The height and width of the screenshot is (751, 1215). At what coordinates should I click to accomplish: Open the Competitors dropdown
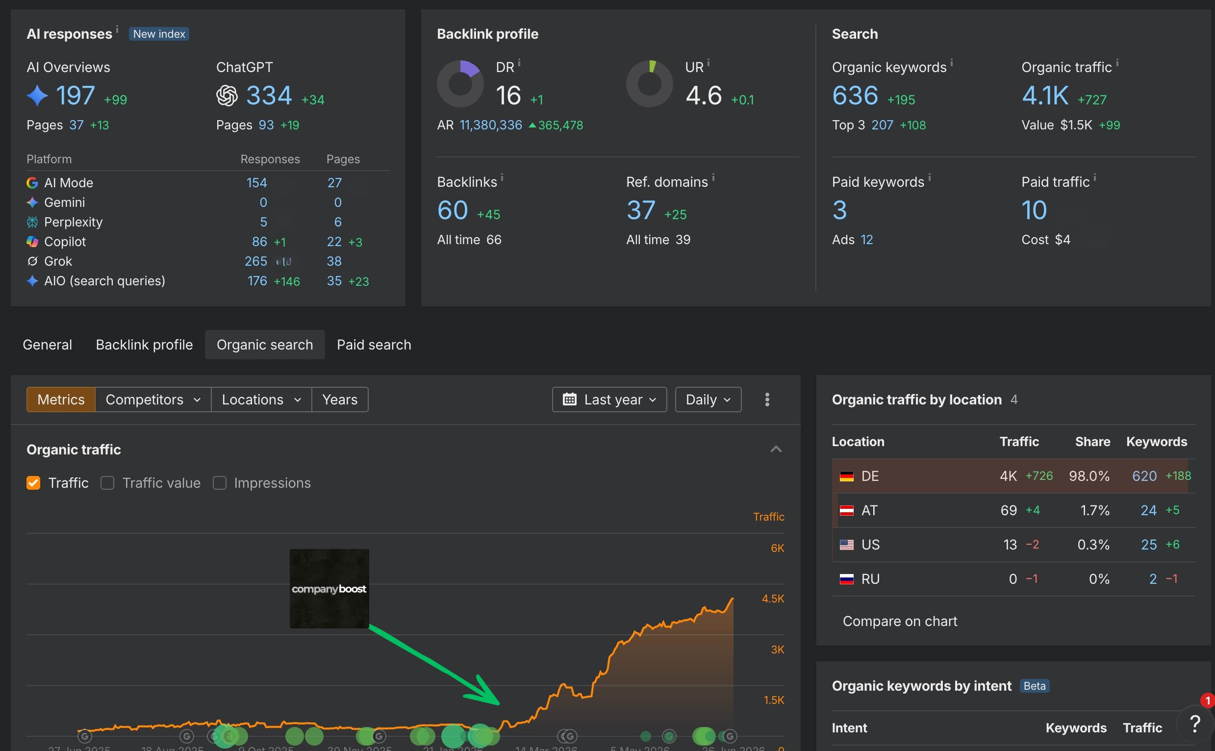(153, 400)
